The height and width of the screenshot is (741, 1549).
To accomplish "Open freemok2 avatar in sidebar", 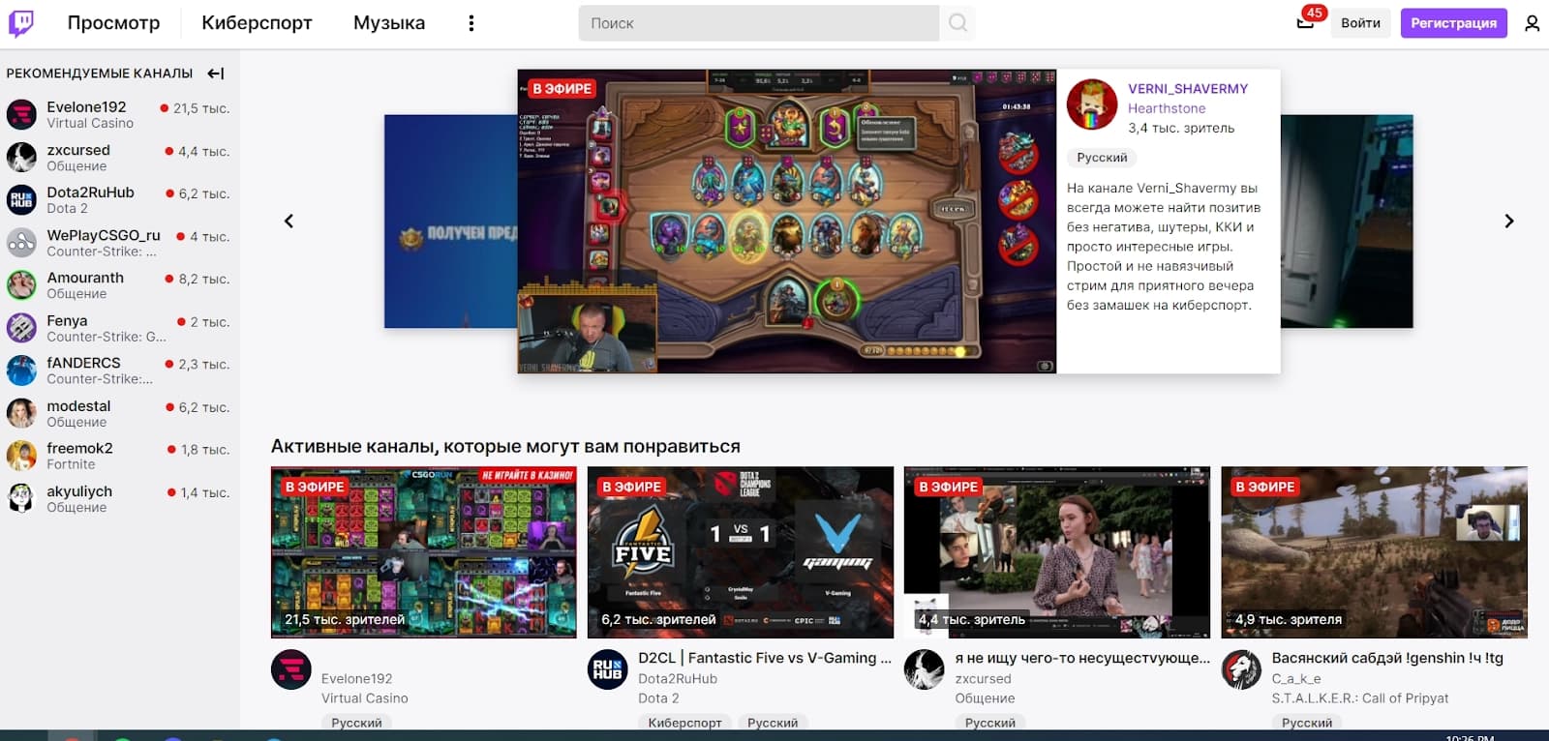I will point(21,456).
